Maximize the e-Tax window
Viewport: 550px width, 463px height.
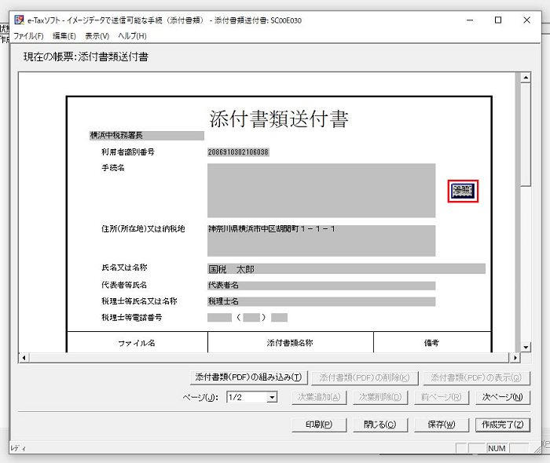click(497, 20)
